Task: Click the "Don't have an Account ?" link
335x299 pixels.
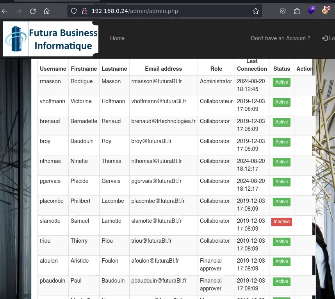Action: click(x=280, y=38)
